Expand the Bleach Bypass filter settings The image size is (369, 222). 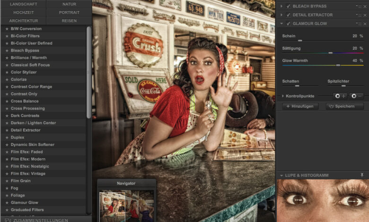[282, 6]
